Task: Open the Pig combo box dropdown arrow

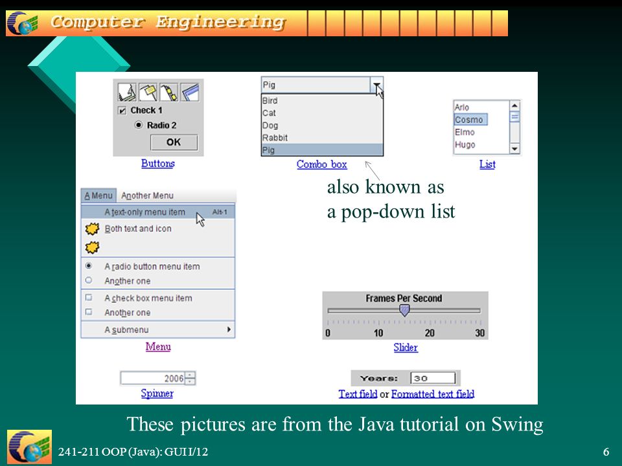Action: 377,85
